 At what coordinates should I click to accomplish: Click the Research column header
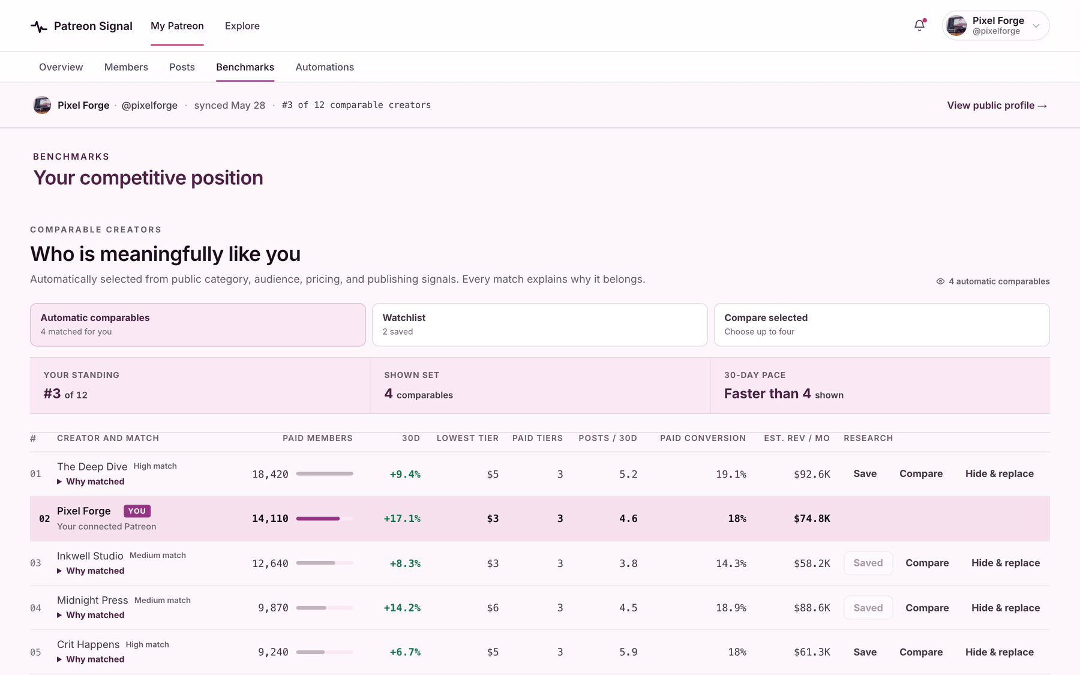(x=868, y=439)
